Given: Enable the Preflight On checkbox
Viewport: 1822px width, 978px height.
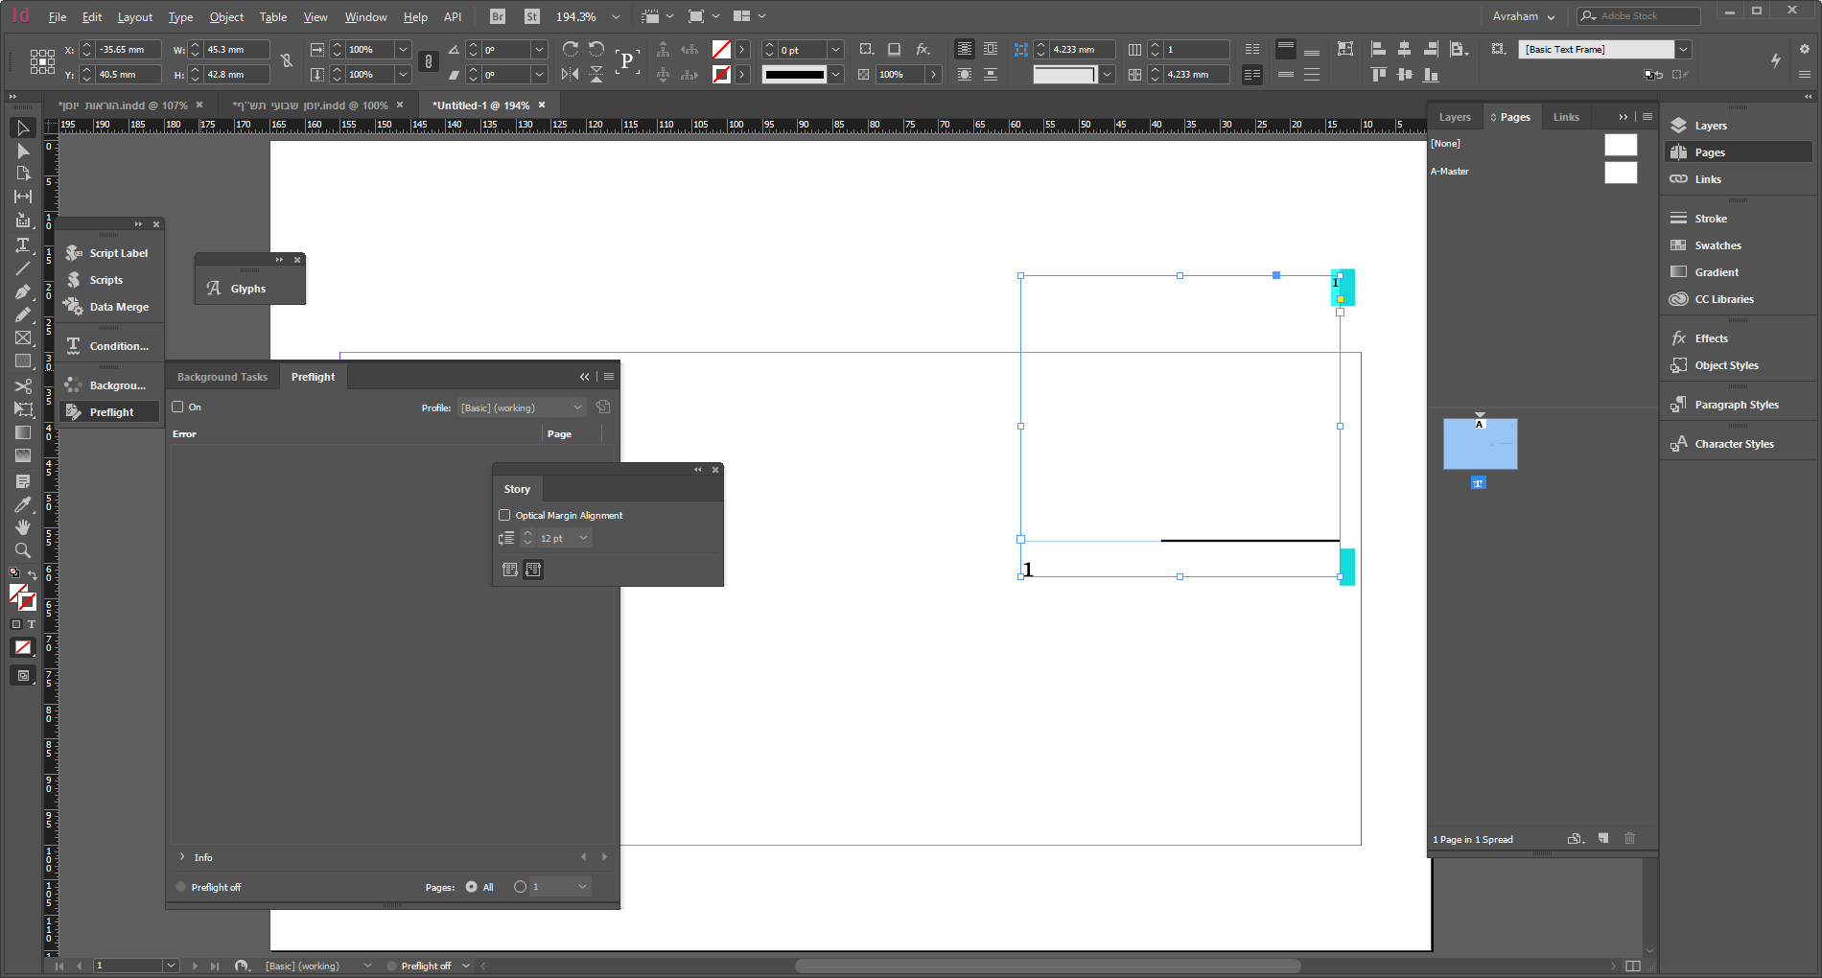Looking at the screenshot, I should click(178, 407).
